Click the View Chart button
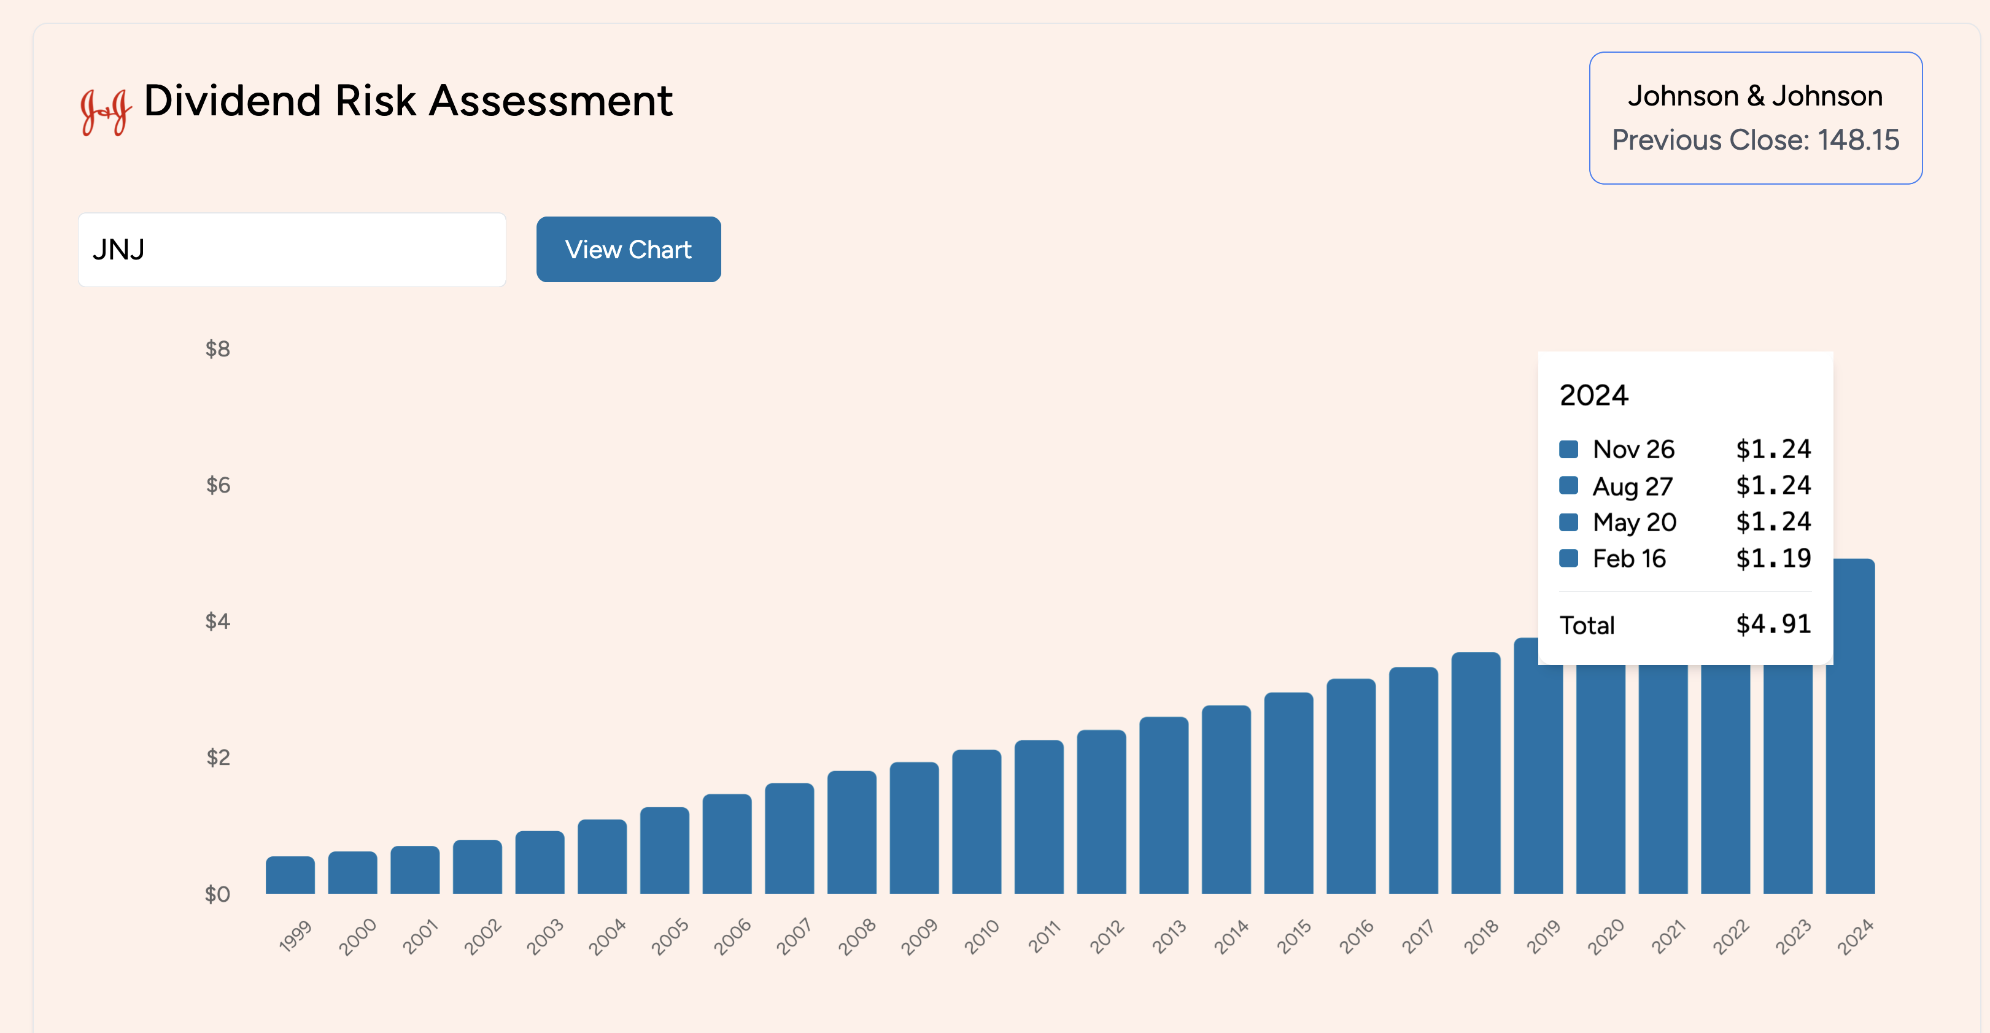Image resolution: width=1990 pixels, height=1033 pixels. click(628, 250)
